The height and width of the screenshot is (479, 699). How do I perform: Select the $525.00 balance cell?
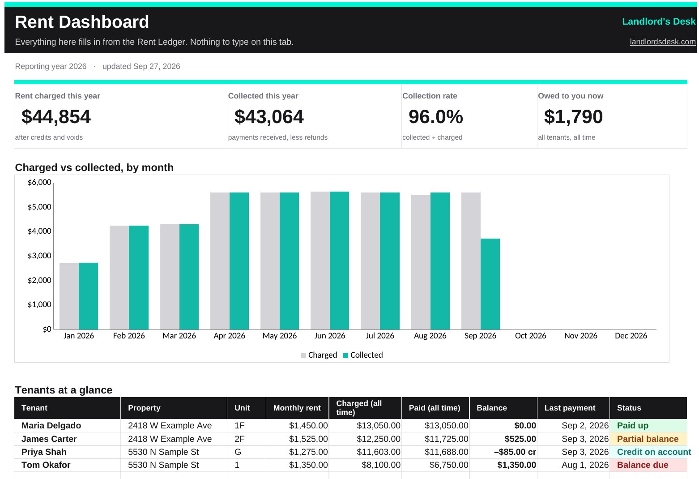(x=503, y=439)
